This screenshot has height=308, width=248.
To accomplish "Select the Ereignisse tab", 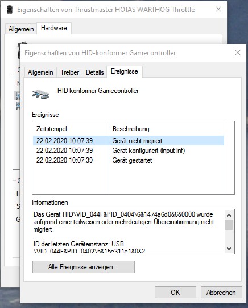I will (125, 71).
